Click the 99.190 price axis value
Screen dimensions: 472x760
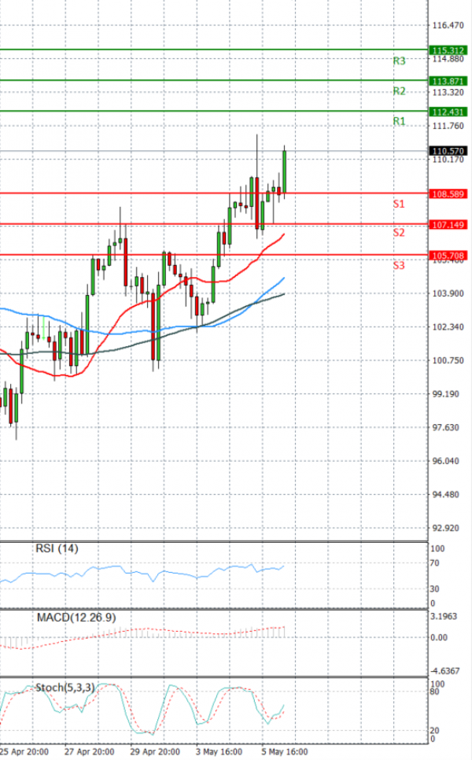pos(446,394)
